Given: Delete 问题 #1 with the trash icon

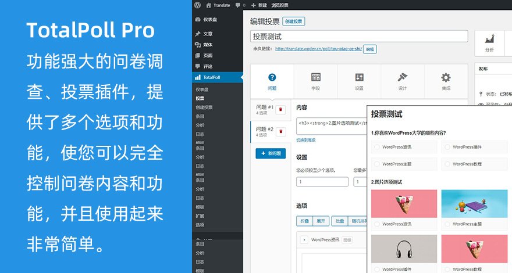Looking at the screenshot, I should click(x=280, y=110).
